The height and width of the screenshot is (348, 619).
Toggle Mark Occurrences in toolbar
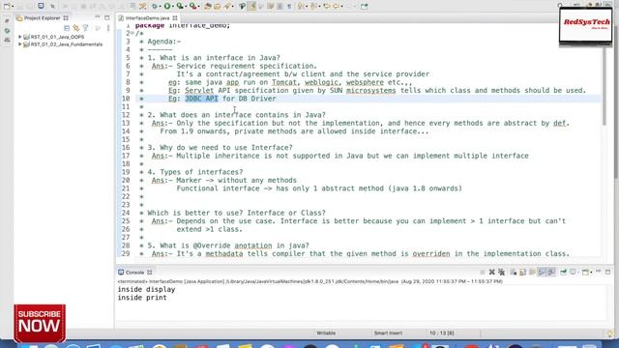pyautogui.click(x=251, y=6)
